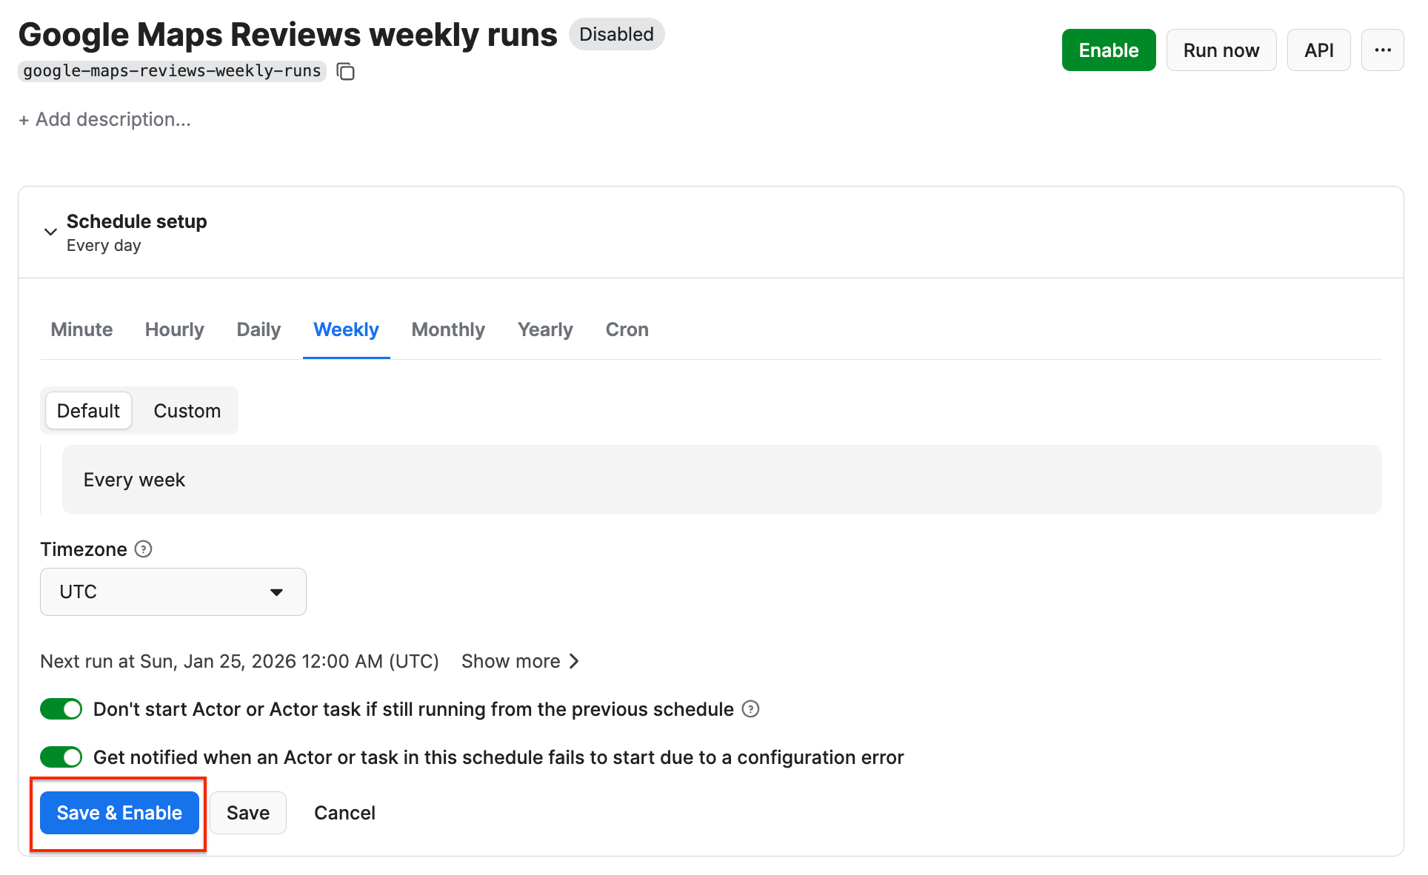Click help icon beside previous schedule option
This screenshot has height=875, width=1428.
click(750, 709)
